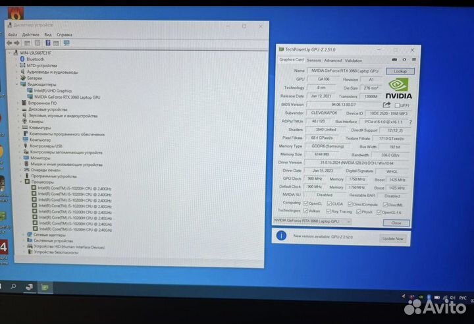Switch to the Advanced tab in GPU-Z
The image size is (474, 324).
point(333,61)
